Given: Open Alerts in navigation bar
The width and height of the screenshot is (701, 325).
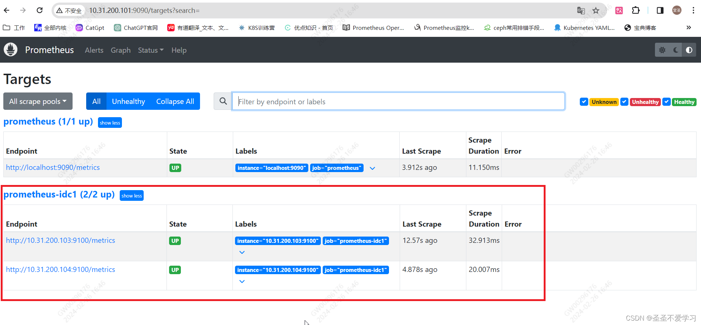Looking at the screenshot, I should pos(94,50).
